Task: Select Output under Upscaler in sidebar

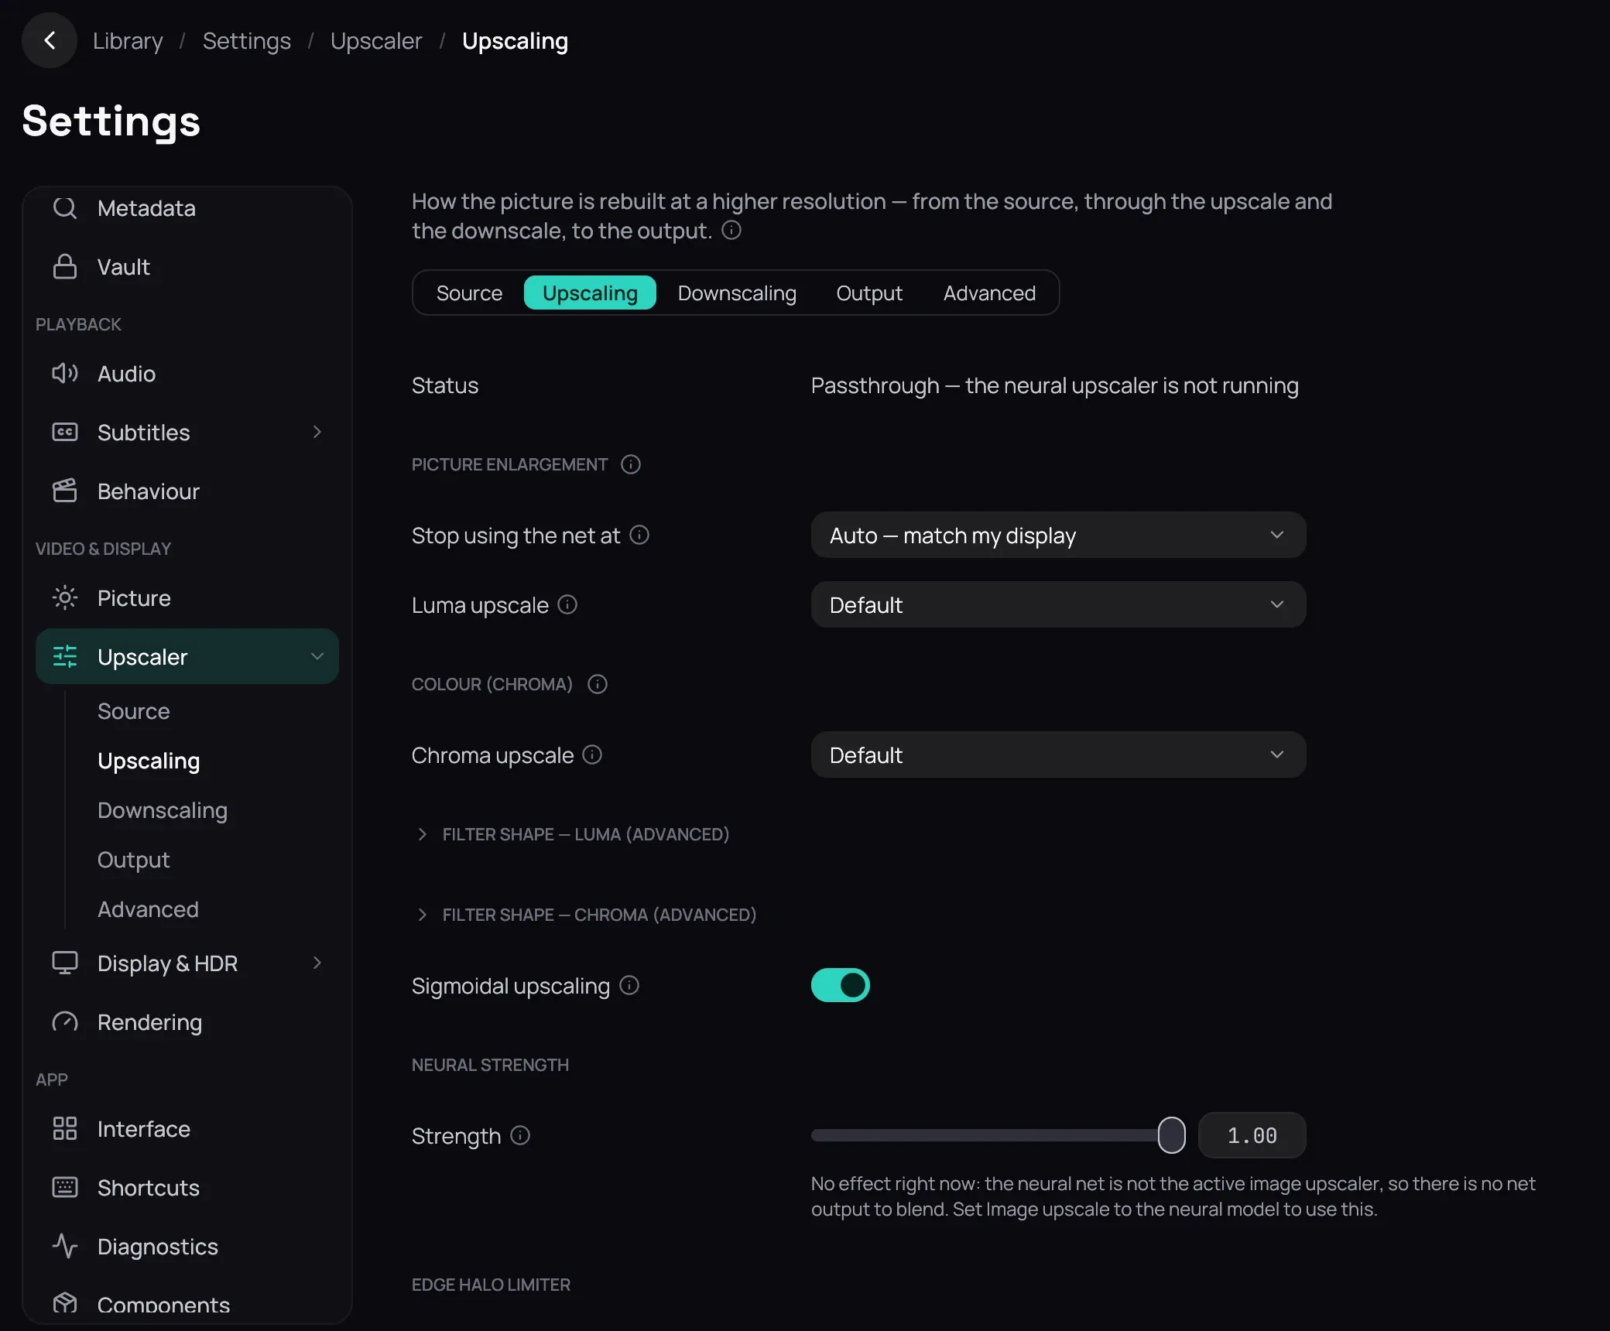Action: pyautogui.click(x=133, y=860)
